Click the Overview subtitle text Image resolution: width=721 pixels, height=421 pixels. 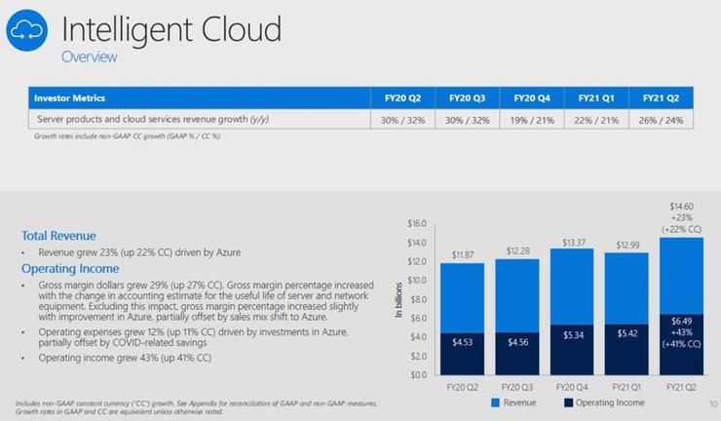(x=90, y=57)
